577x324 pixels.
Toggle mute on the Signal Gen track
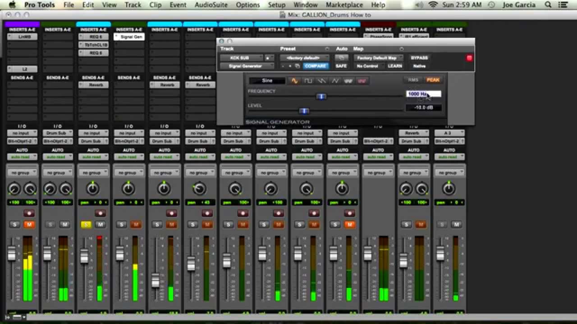[136, 225]
